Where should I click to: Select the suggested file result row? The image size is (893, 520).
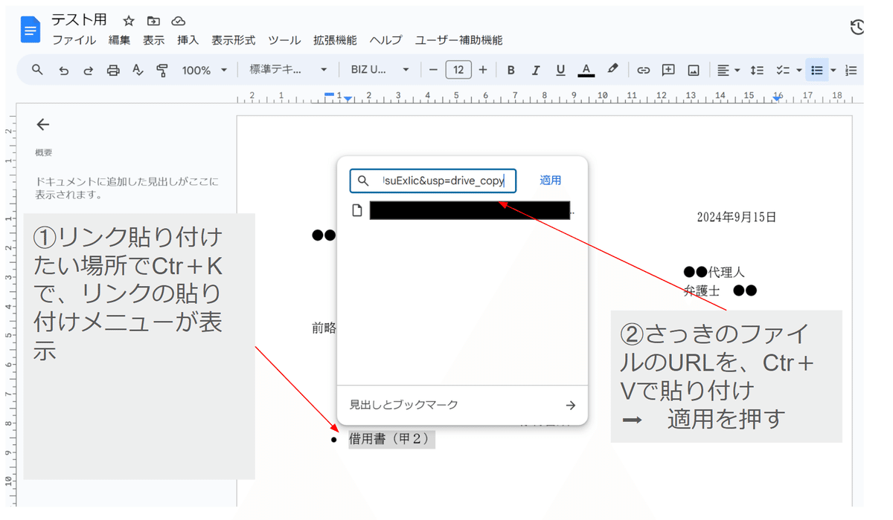(462, 210)
